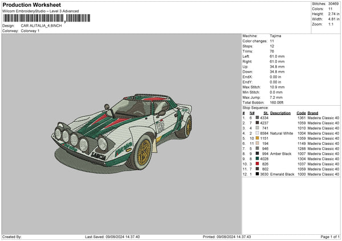This screenshot has width=342, height=241.
Task: Click the Stops value 12
Action: [272, 46]
